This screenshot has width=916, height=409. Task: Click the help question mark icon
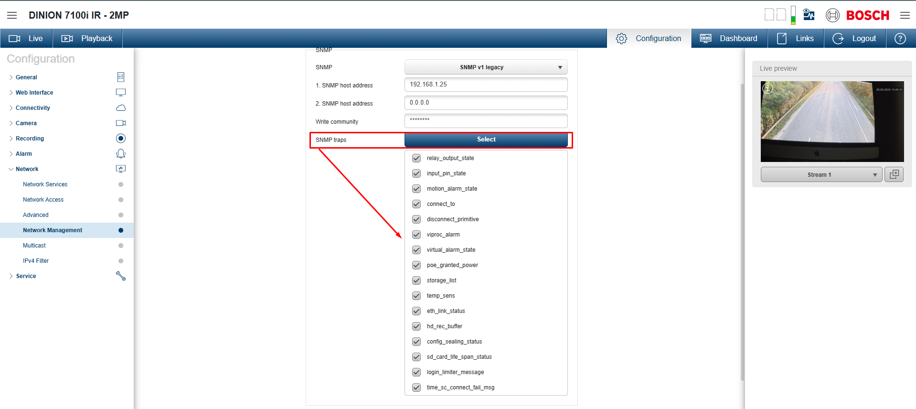click(x=900, y=39)
